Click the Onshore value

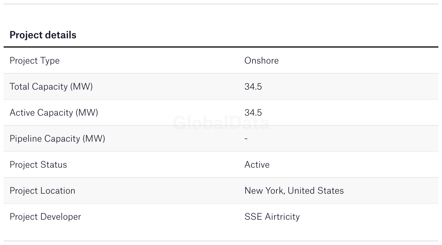point(262,60)
